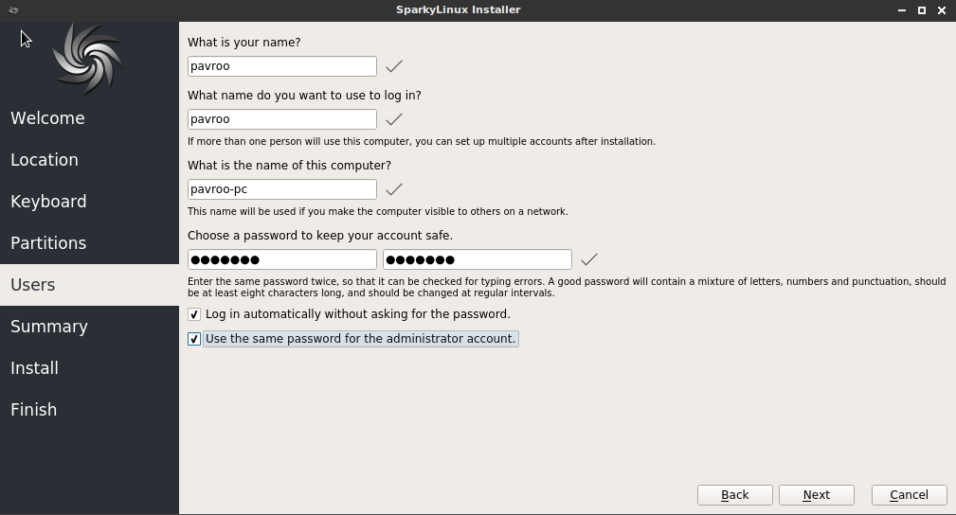
Task: Click the checkmark beside the computer name field
Action: [394, 189]
